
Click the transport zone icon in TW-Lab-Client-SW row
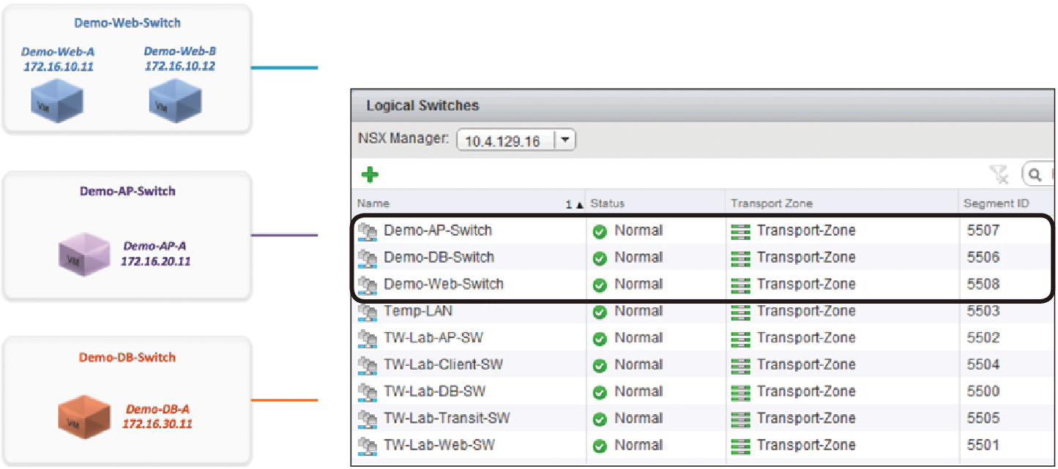741,366
